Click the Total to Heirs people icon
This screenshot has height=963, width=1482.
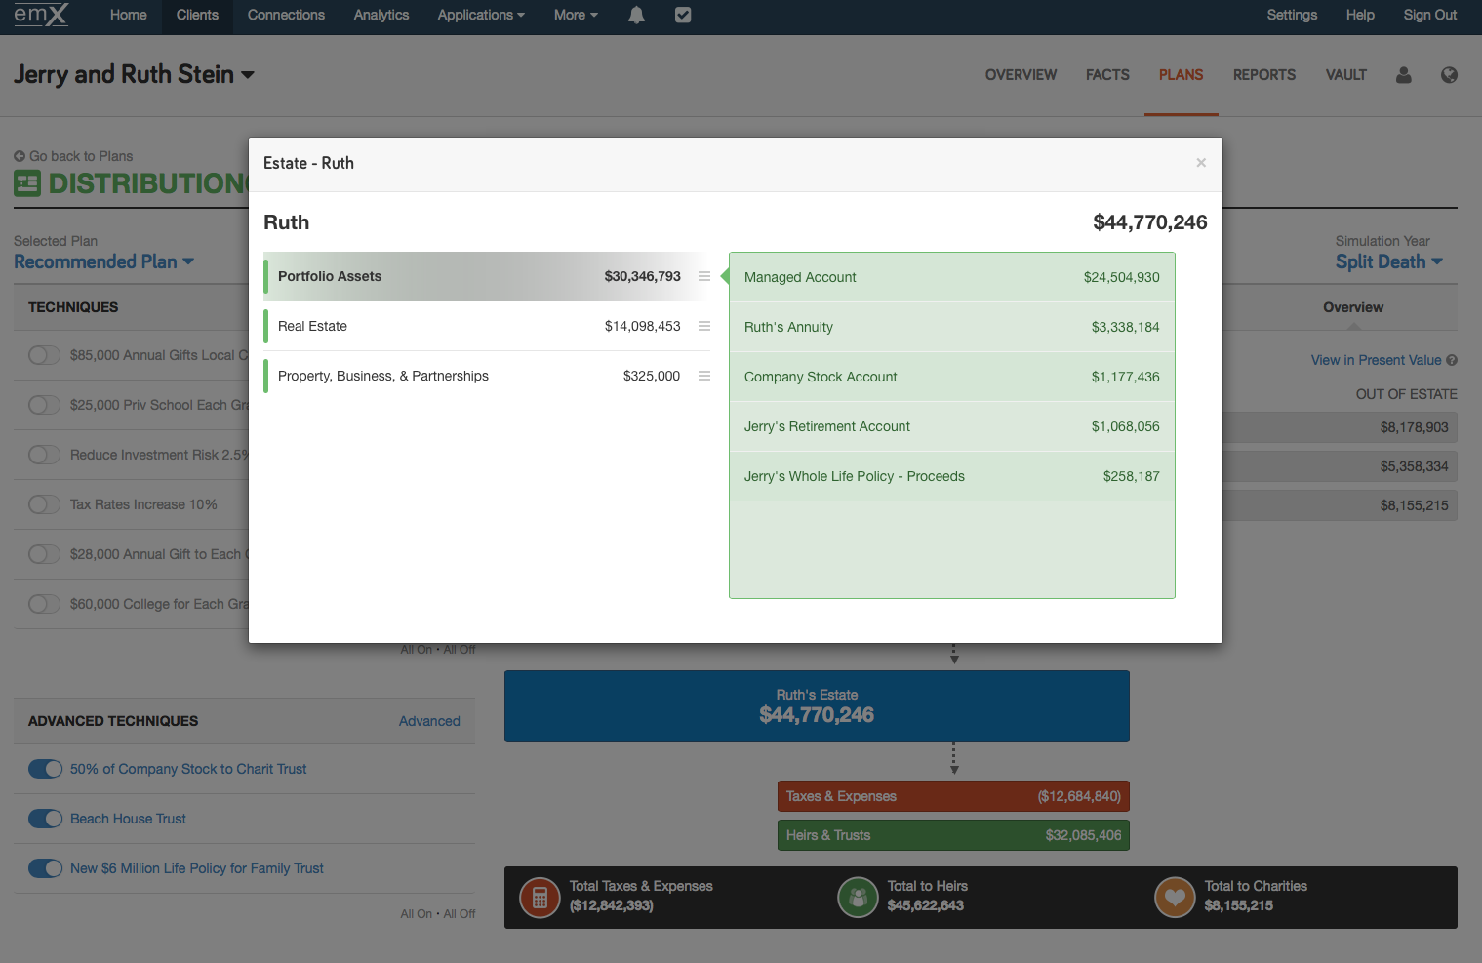click(858, 898)
